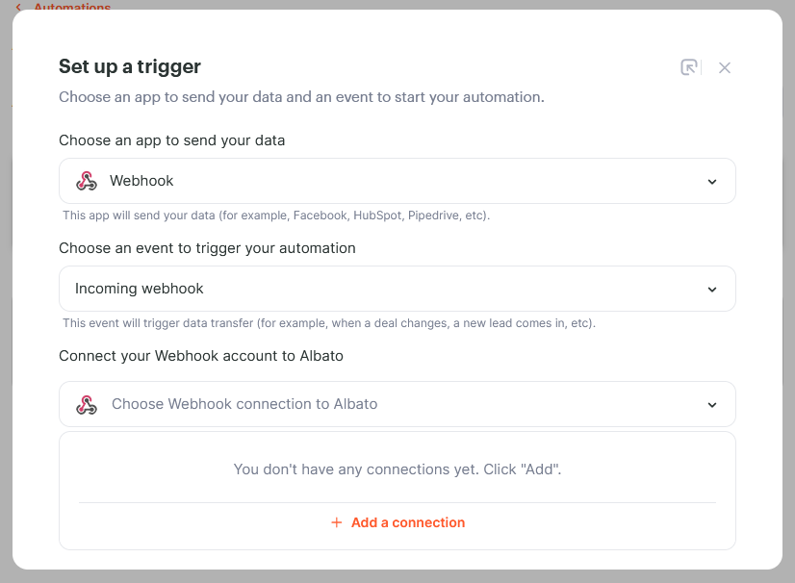The image size is (795, 583).
Task: Go back to the Automations page link
Action: click(72, 6)
